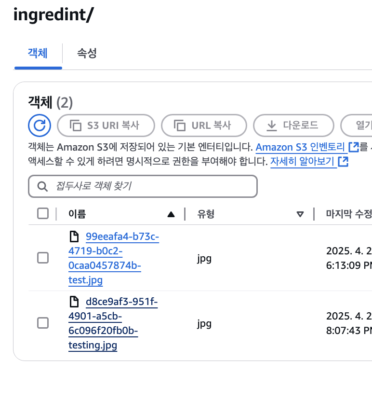Click the magnifier icon in the search box

(42, 186)
